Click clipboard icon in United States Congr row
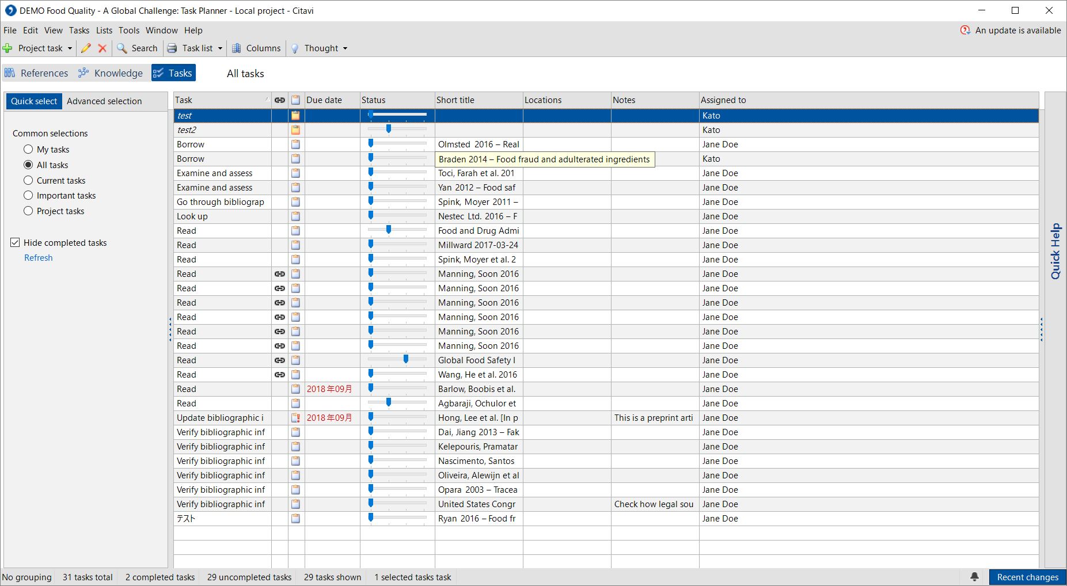This screenshot has width=1067, height=586. (x=296, y=504)
